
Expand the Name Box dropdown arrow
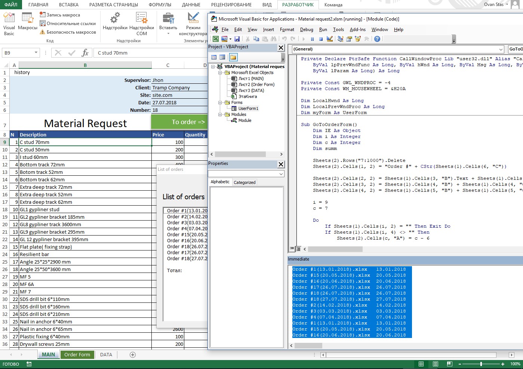coord(36,53)
